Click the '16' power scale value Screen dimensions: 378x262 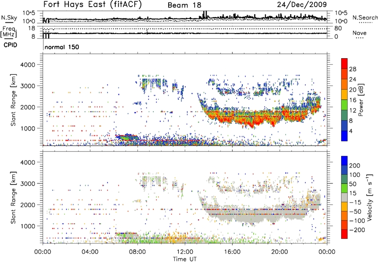(x=352, y=100)
